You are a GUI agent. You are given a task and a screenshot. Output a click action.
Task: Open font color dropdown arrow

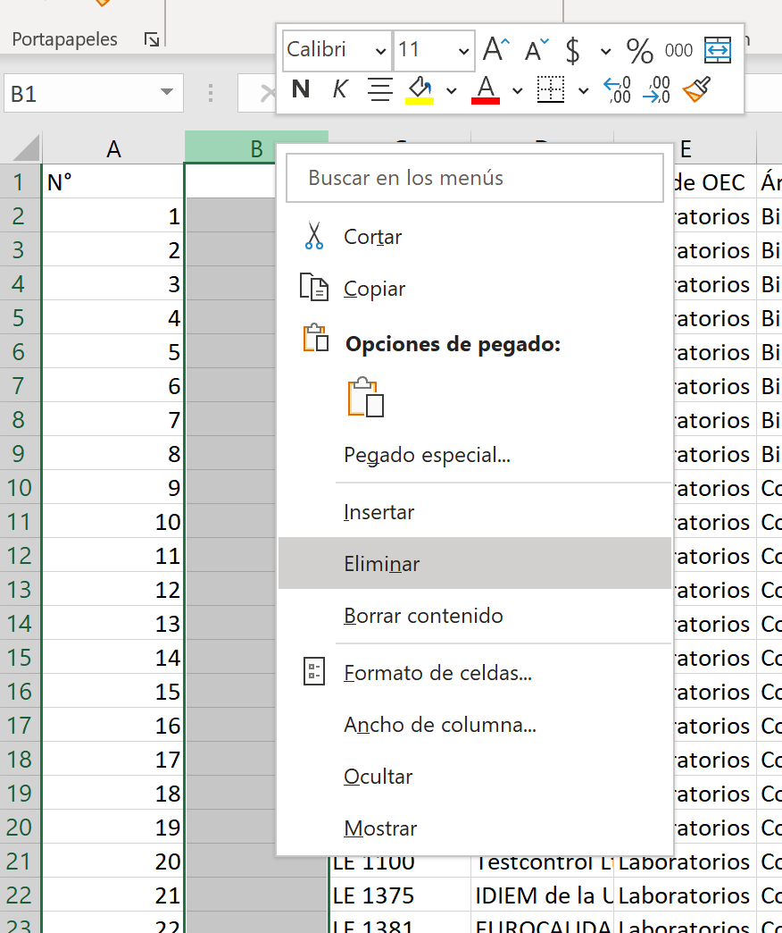pos(518,91)
